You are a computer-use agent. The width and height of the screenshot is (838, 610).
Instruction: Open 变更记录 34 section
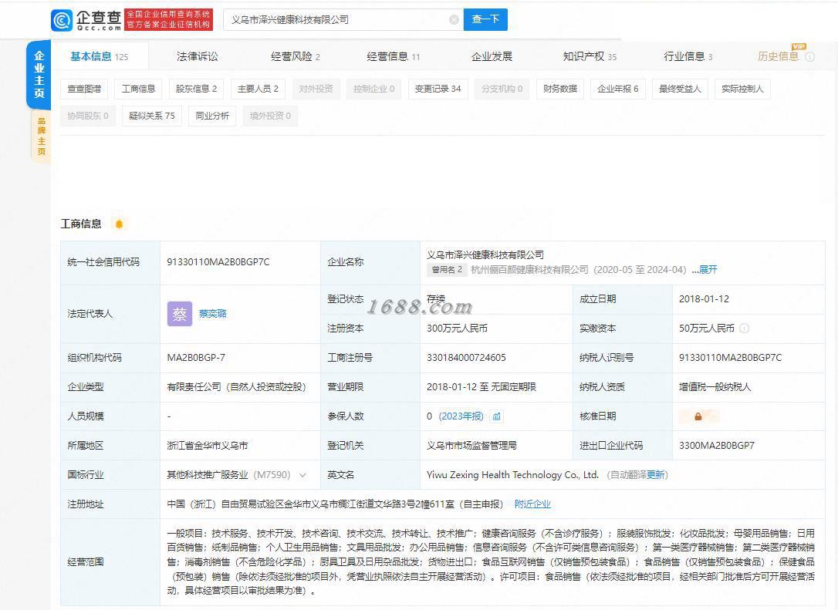click(438, 89)
